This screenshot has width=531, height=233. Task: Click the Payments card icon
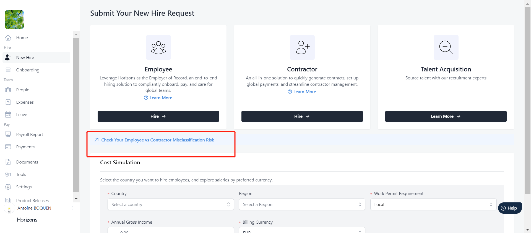pyautogui.click(x=8, y=147)
